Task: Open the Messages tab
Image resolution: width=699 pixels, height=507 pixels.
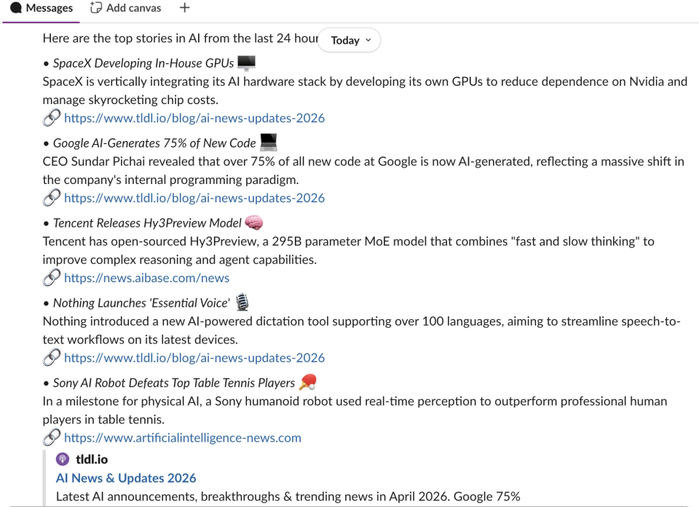Action: 48,8
